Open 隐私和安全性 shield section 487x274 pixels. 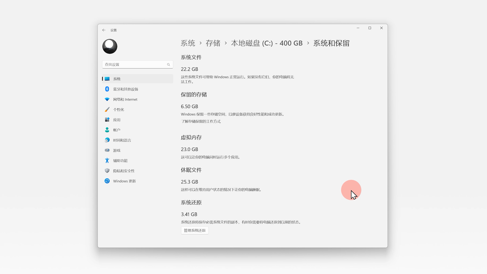click(x=124, y=171)
